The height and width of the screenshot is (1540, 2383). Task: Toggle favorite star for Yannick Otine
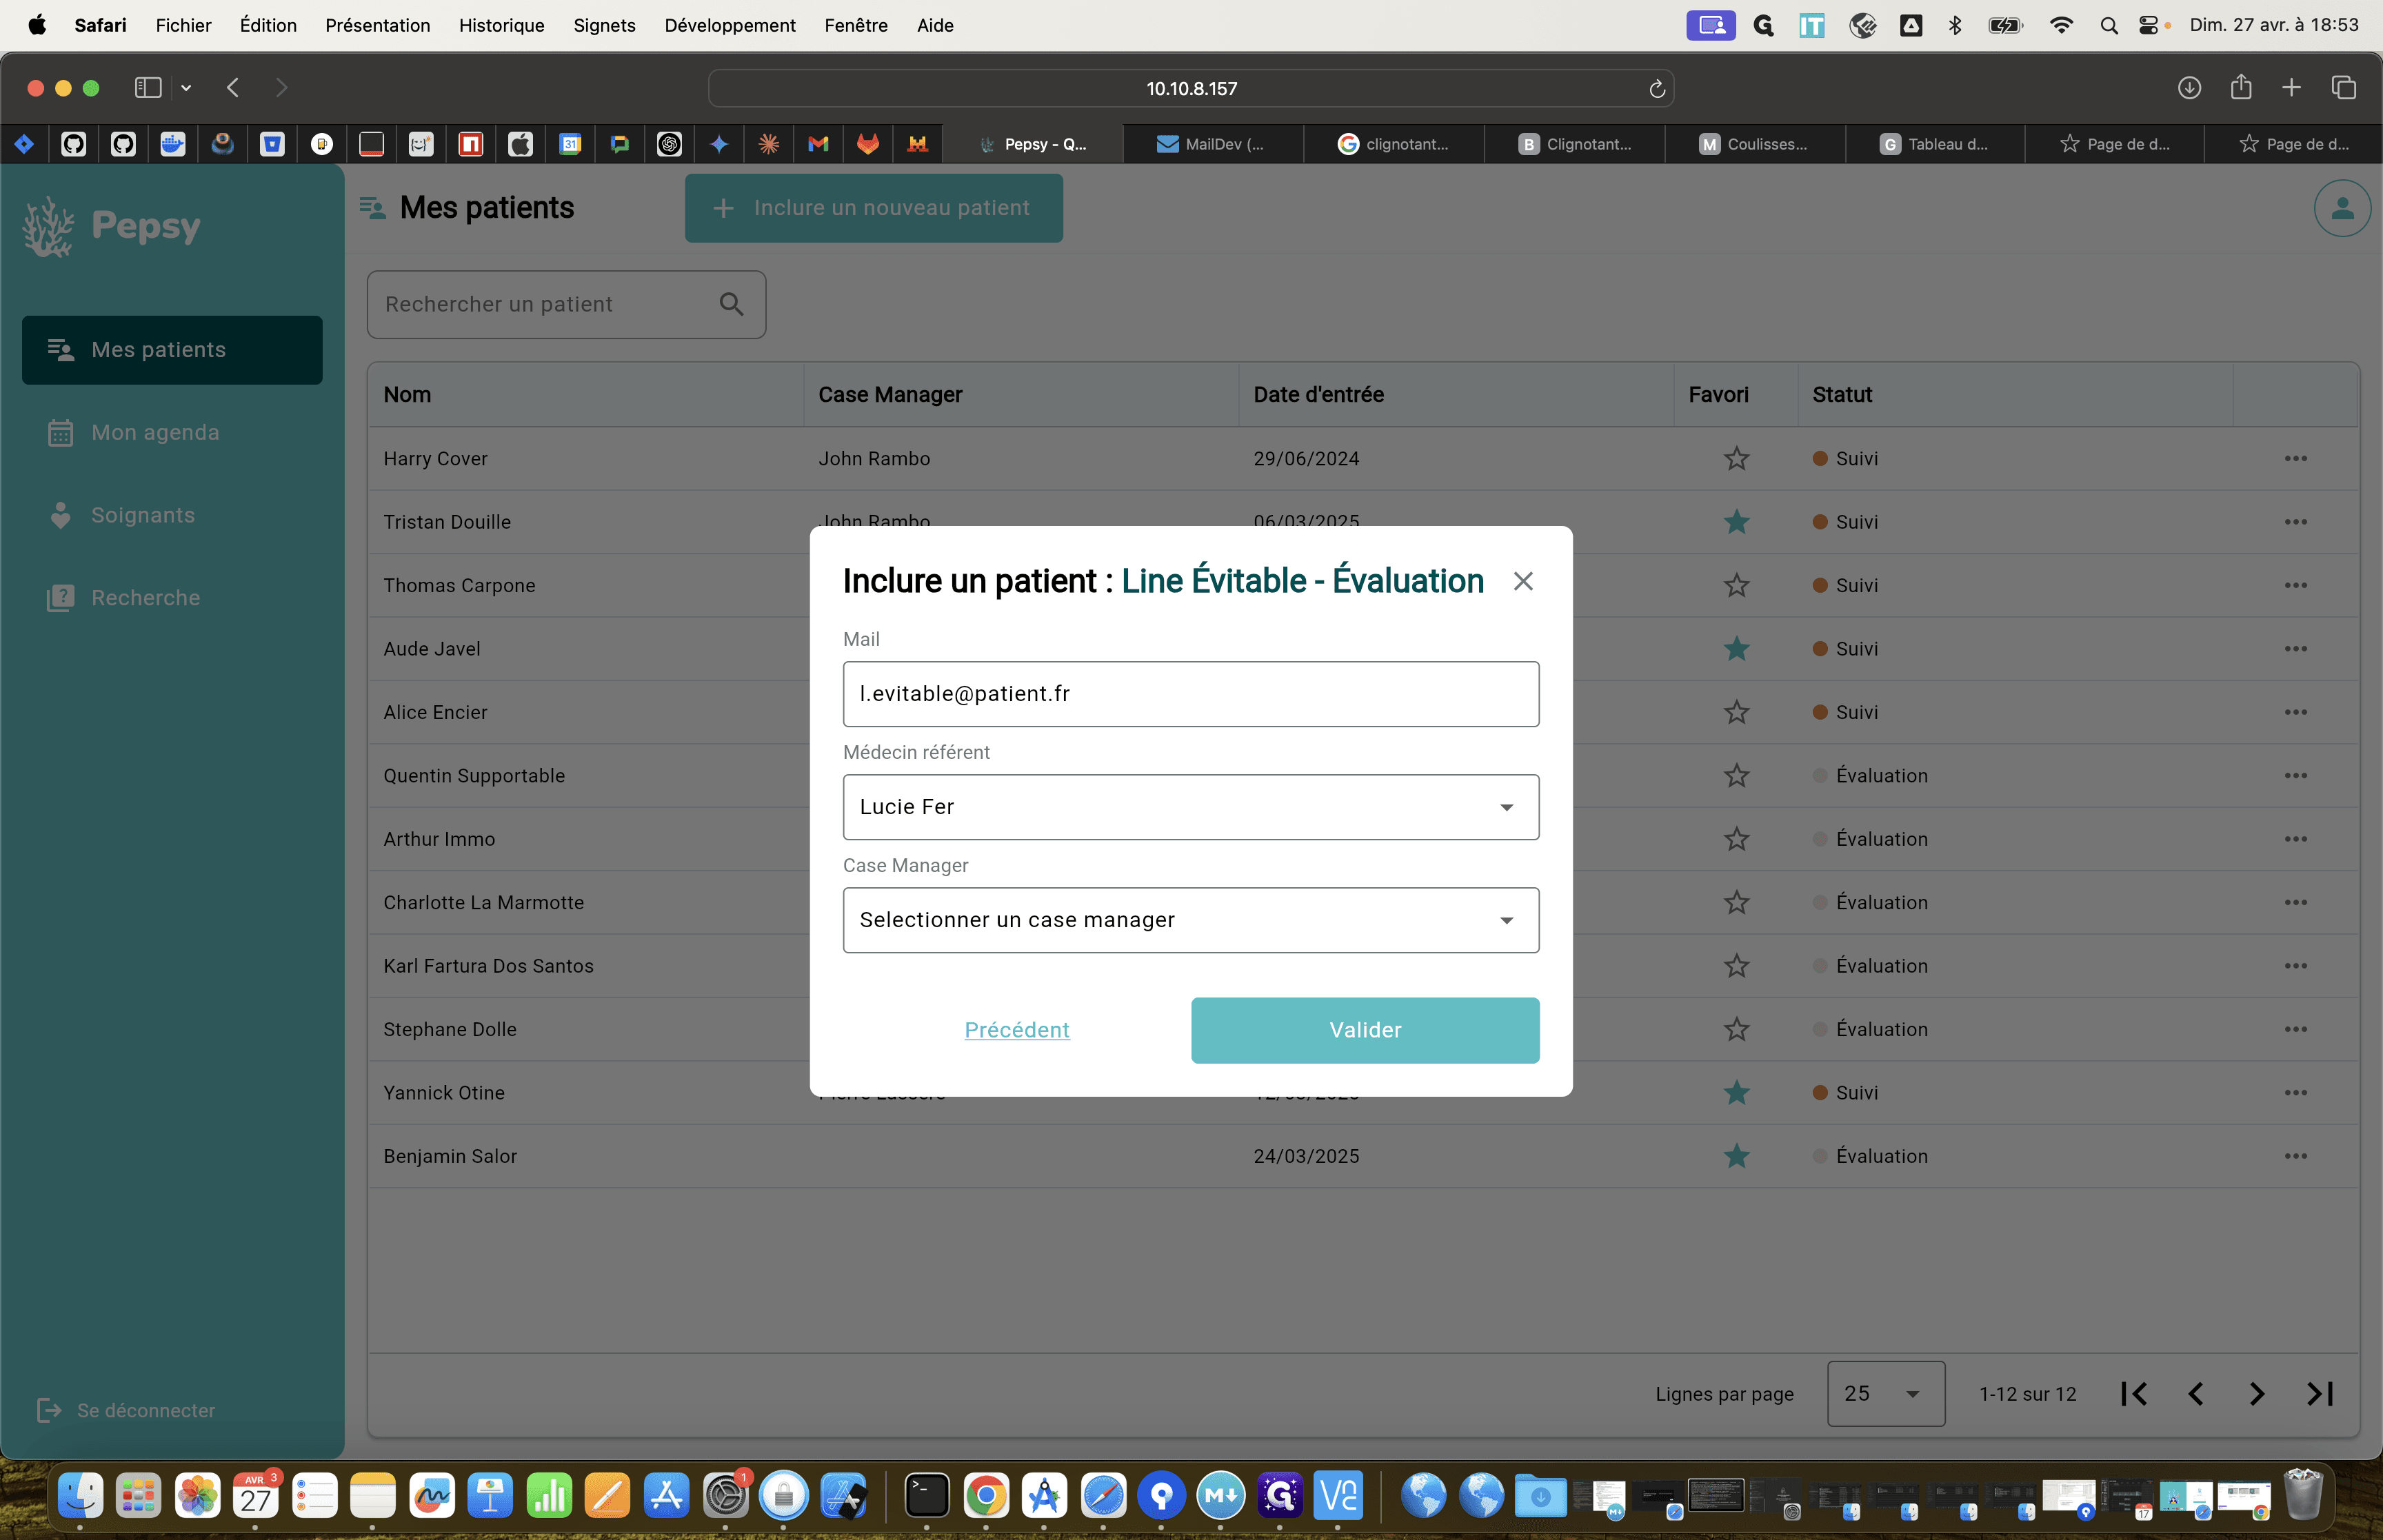[x=1736, y=1093]
